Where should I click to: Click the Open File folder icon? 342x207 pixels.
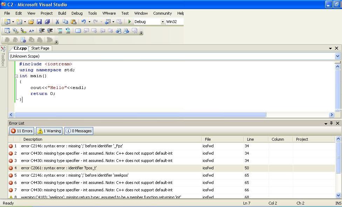(x=31, y=22)
